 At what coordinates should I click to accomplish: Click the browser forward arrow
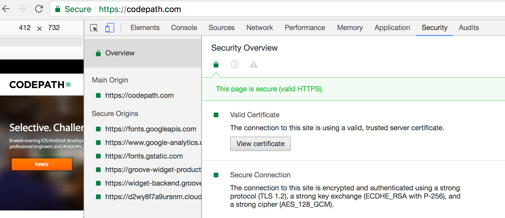22,9
